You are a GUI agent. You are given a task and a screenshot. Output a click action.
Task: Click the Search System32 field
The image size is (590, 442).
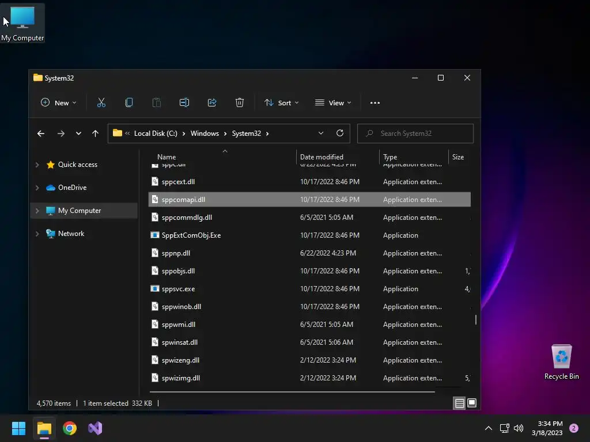click(415, 134)
